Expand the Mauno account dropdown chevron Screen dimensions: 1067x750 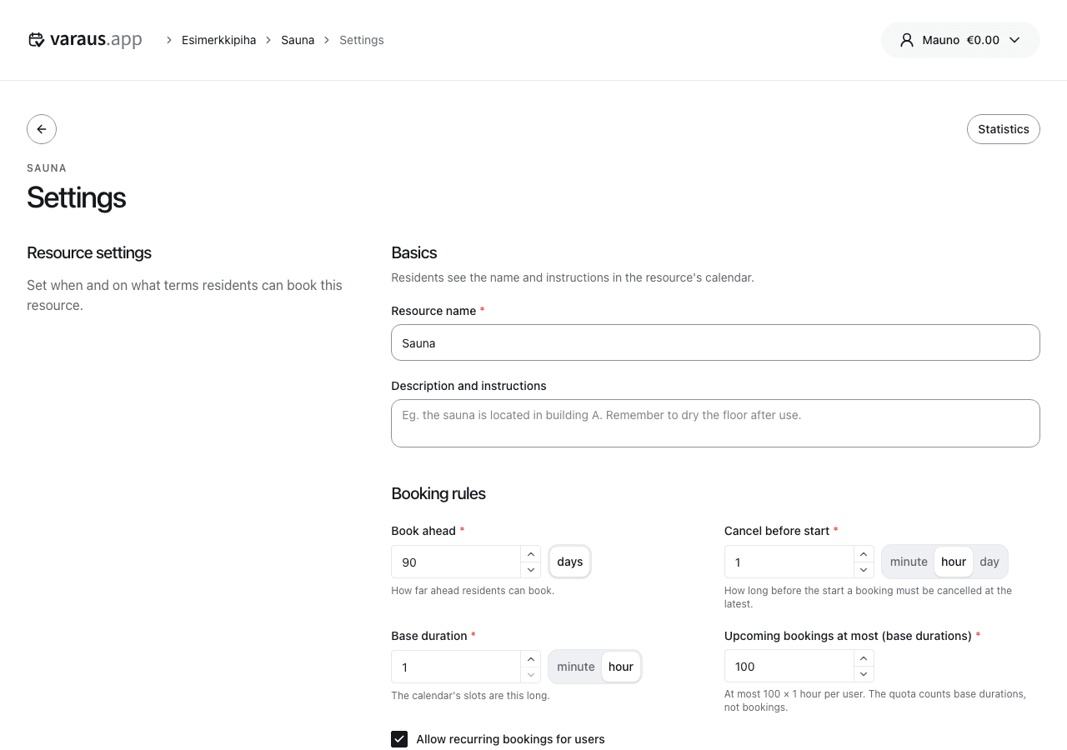click(x=1014, y=40)
